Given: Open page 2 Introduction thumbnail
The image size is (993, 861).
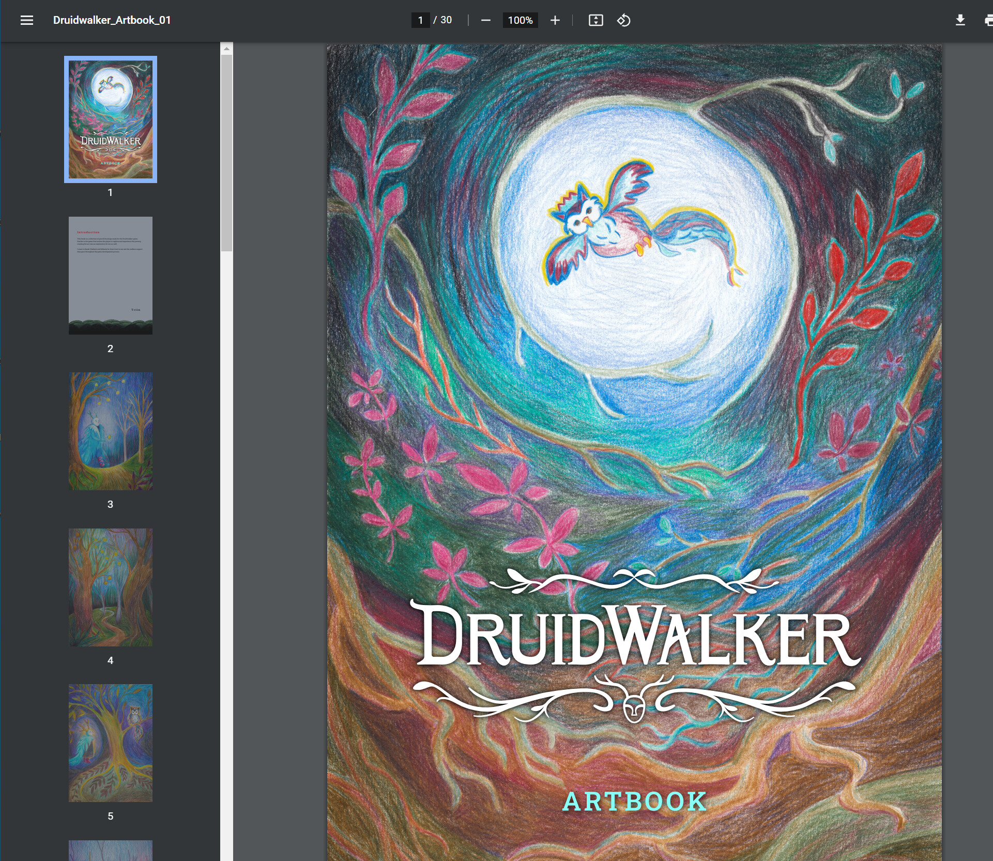Looking at the screenshot, I should click(110, 275).
